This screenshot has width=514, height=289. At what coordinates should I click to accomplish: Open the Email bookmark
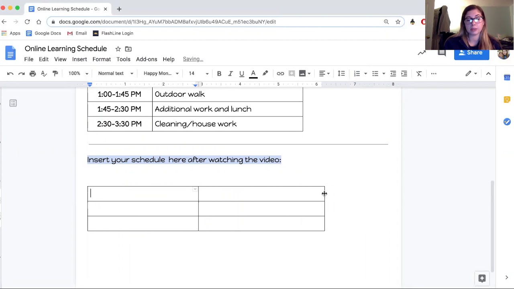pos(77,33)
